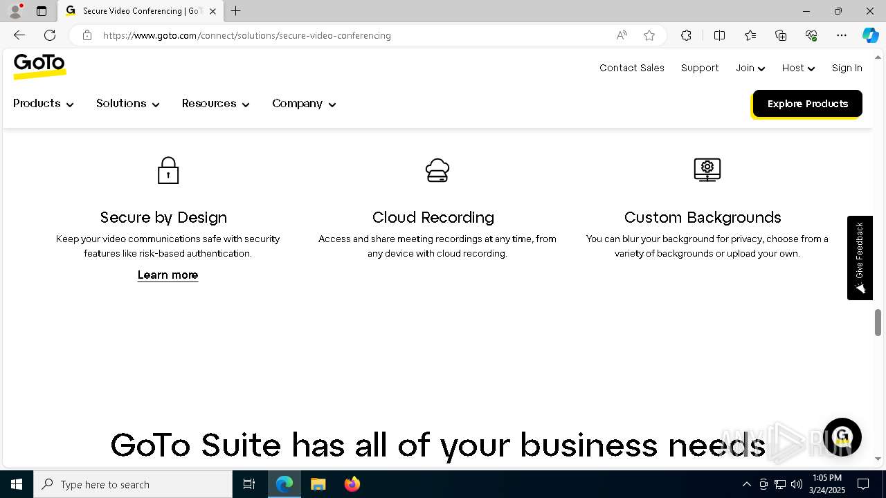Expand the Products menu

pos(44,104)
